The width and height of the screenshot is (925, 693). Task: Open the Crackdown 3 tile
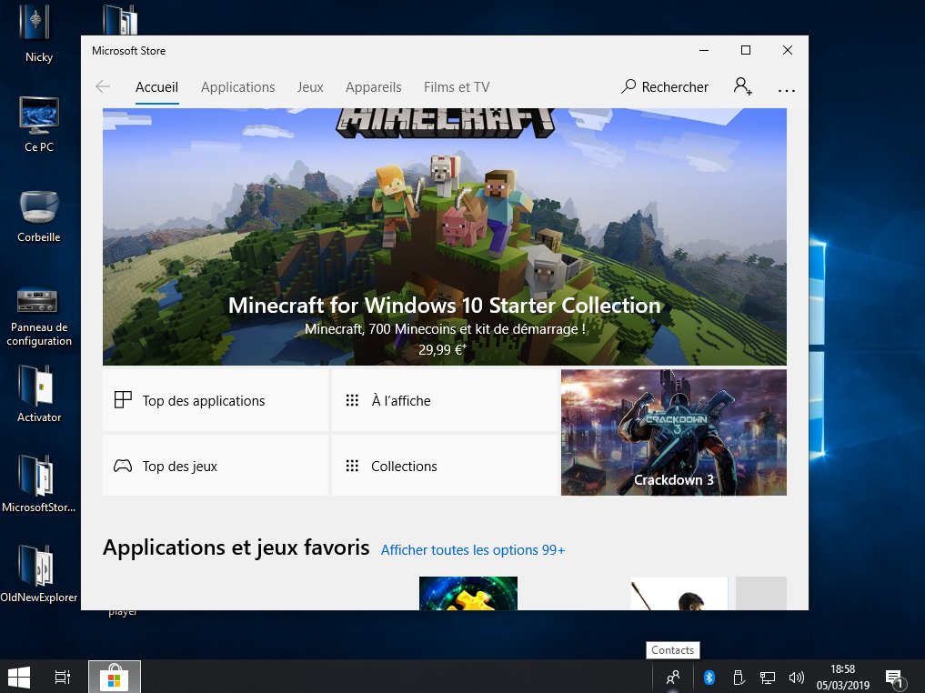click(x=674, y=432)
